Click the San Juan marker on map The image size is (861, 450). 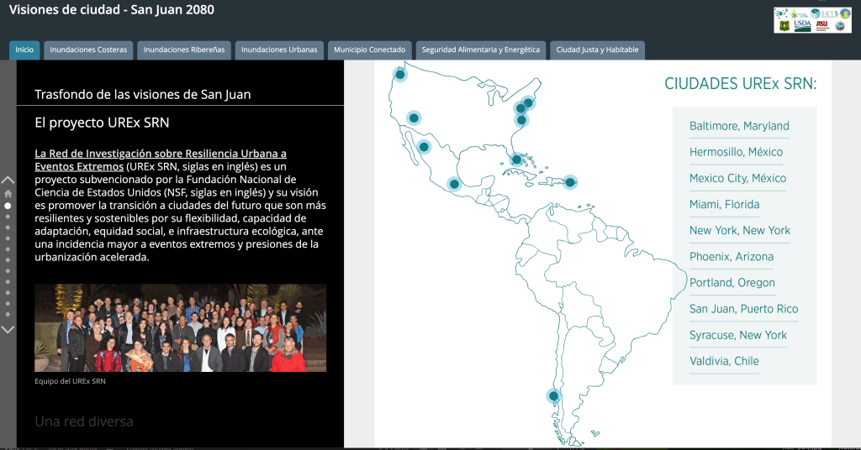click(570, 182)
